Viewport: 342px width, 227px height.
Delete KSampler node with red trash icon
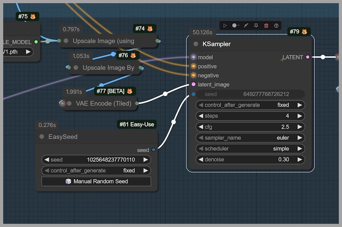click(266, 25)
